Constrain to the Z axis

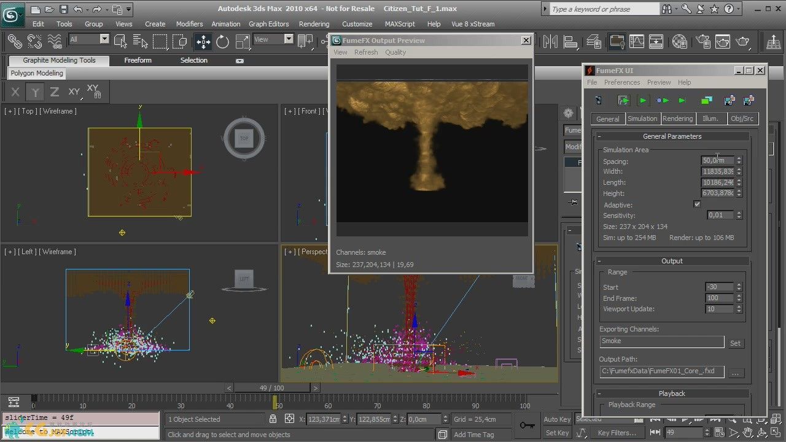coord(55,92)
